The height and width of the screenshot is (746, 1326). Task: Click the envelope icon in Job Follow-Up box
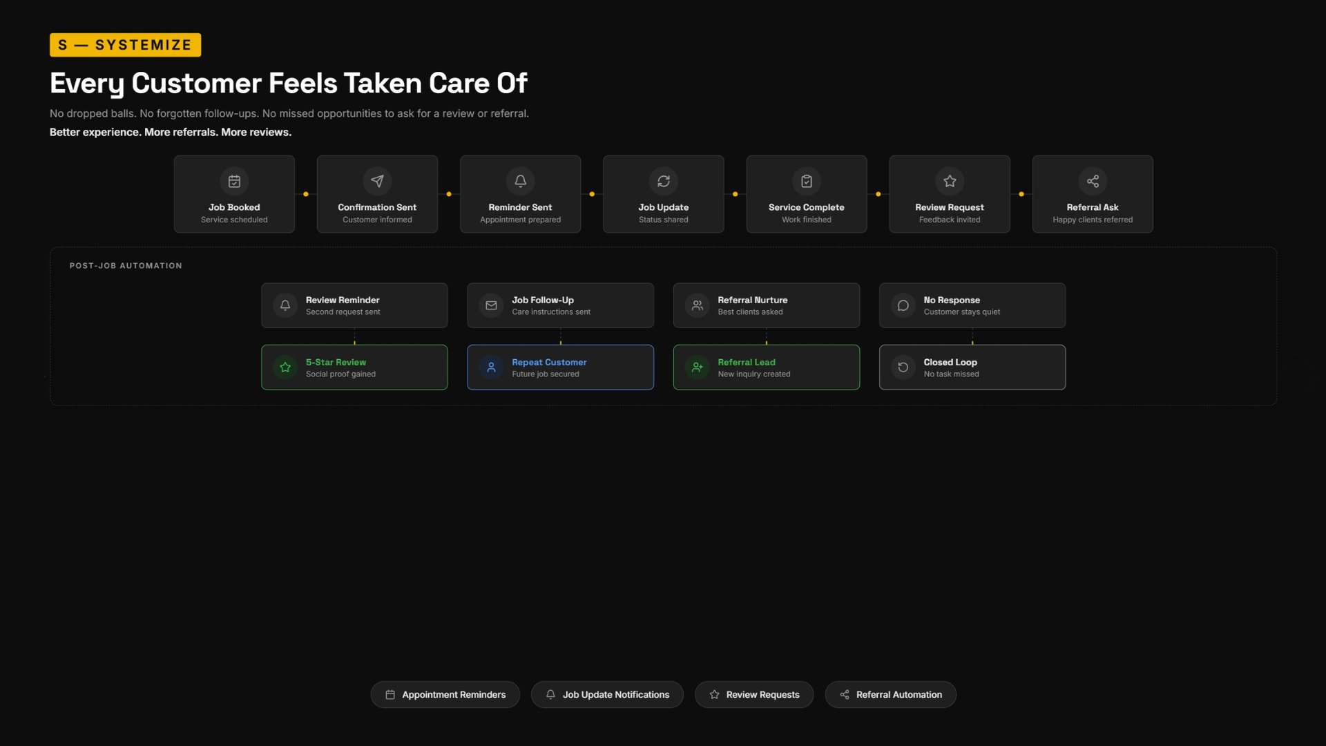click(x=491, y=305)
